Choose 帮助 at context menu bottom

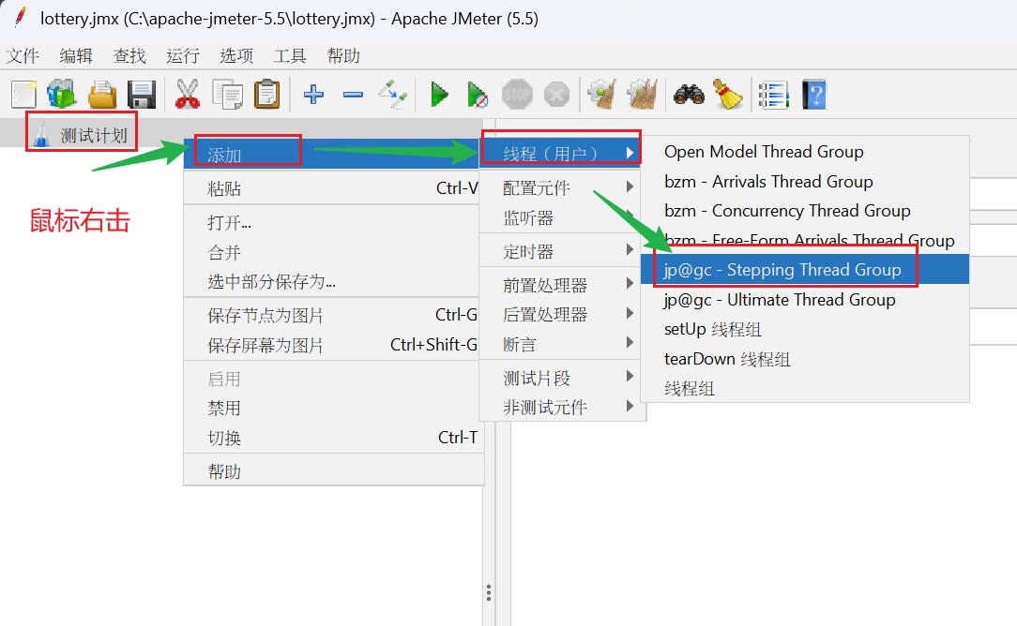click(x=334, y=471)
